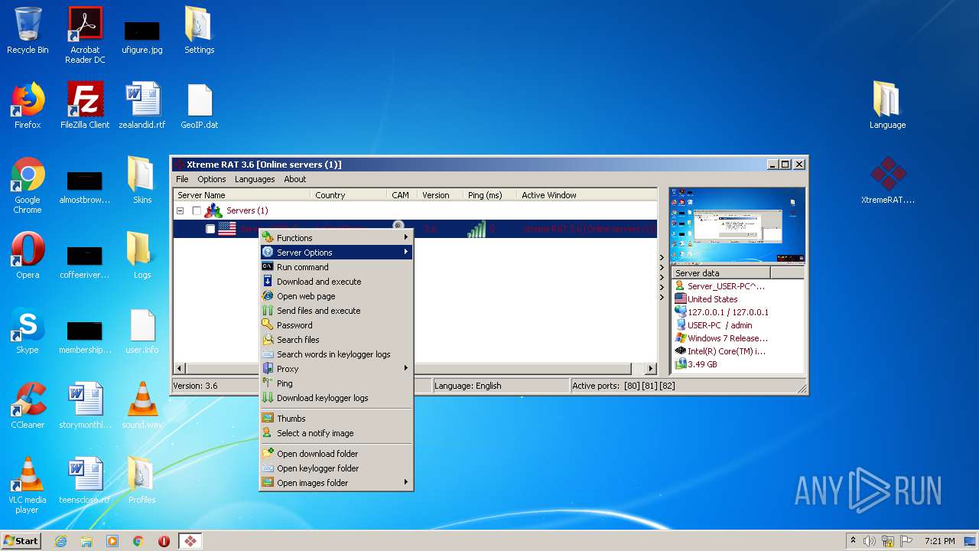This screenshot has height=551, width=979.
Task: Choose Select a notify image
Action: tap(337, 433)
